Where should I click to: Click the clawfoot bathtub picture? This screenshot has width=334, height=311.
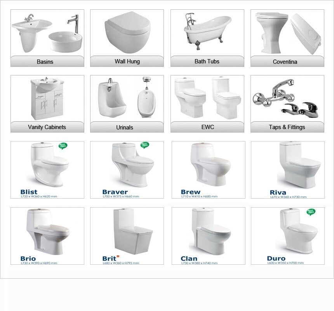click(207, 31)
